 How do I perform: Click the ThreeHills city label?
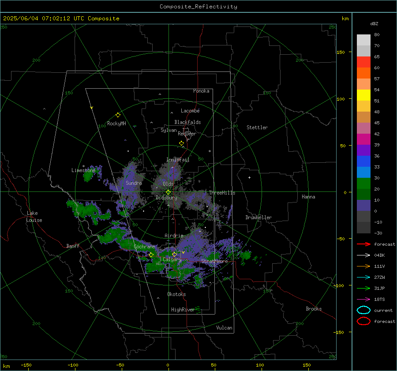222,193
